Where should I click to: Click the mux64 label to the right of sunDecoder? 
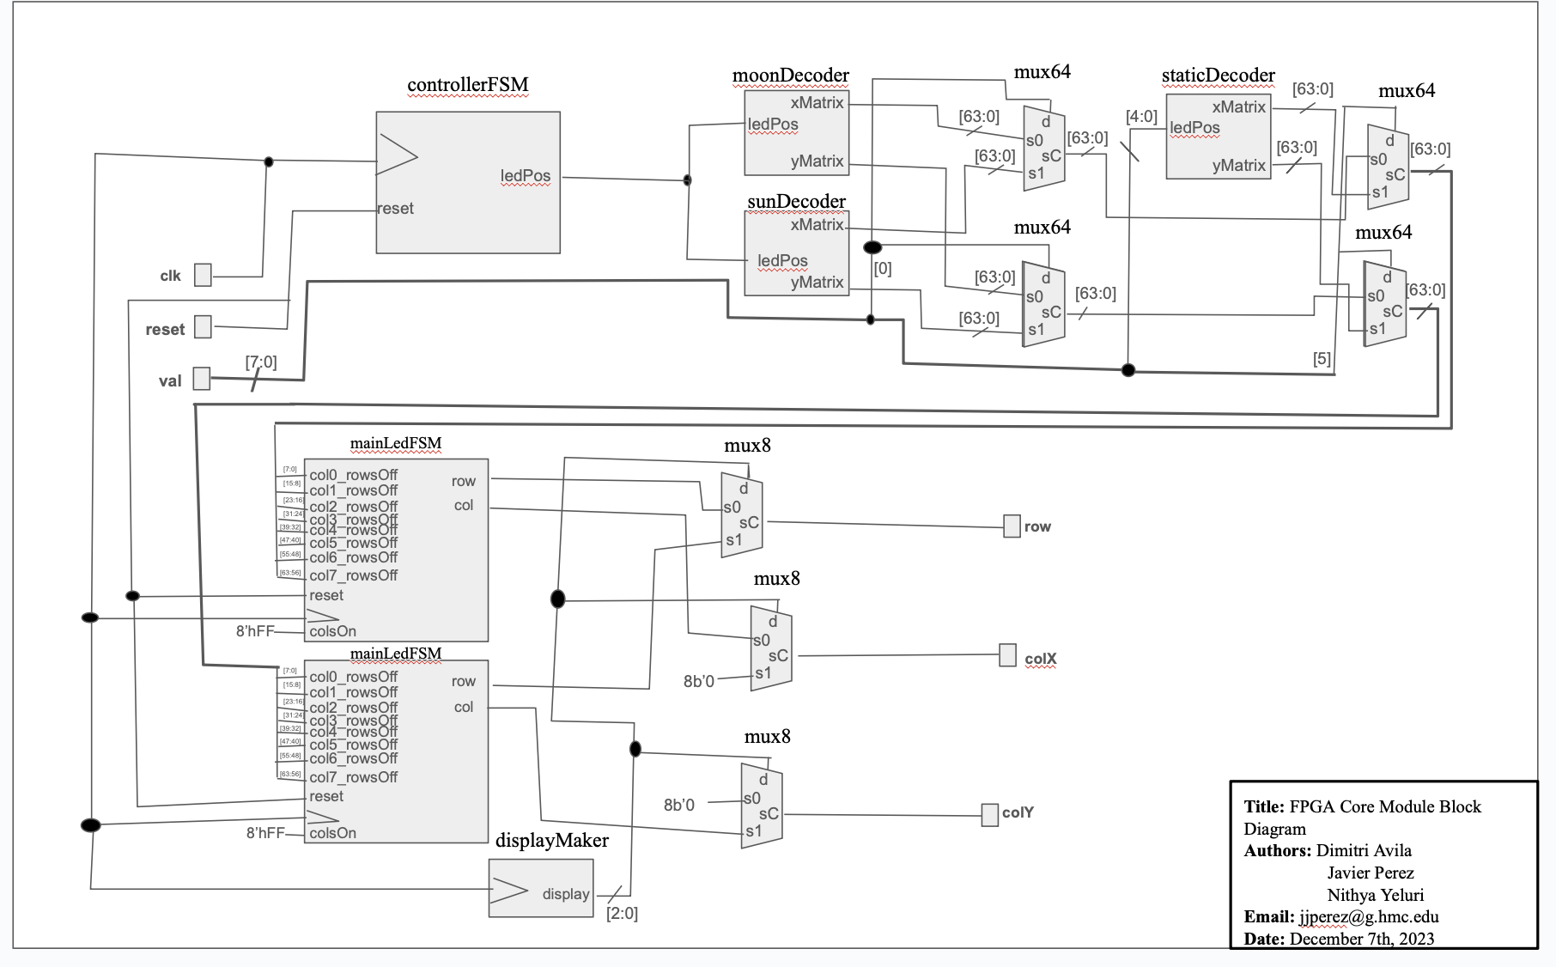coord(1042,228)
